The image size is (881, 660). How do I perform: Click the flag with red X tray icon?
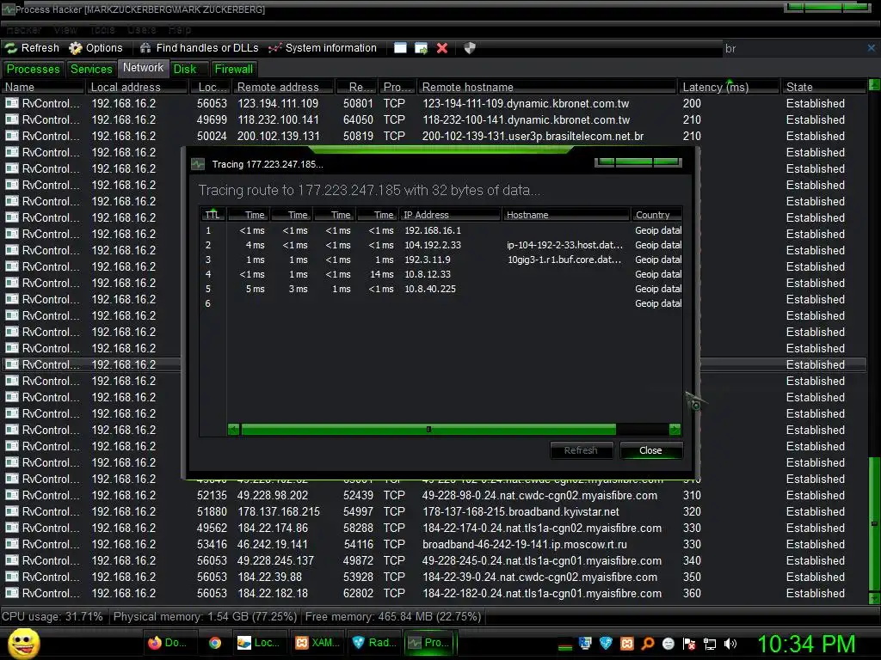(x=689, y=644)
